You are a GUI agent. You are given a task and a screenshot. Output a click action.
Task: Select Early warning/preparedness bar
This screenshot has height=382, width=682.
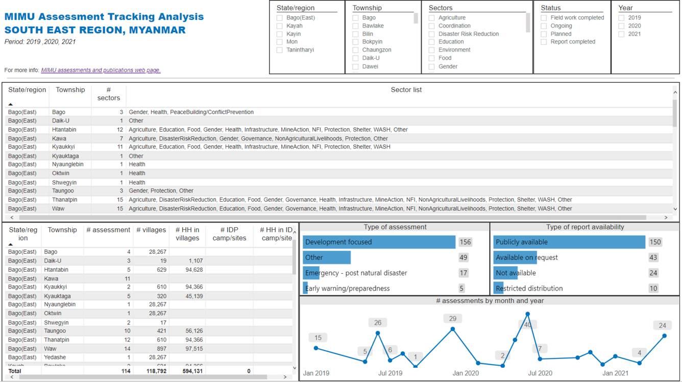(x=305, y=288)
